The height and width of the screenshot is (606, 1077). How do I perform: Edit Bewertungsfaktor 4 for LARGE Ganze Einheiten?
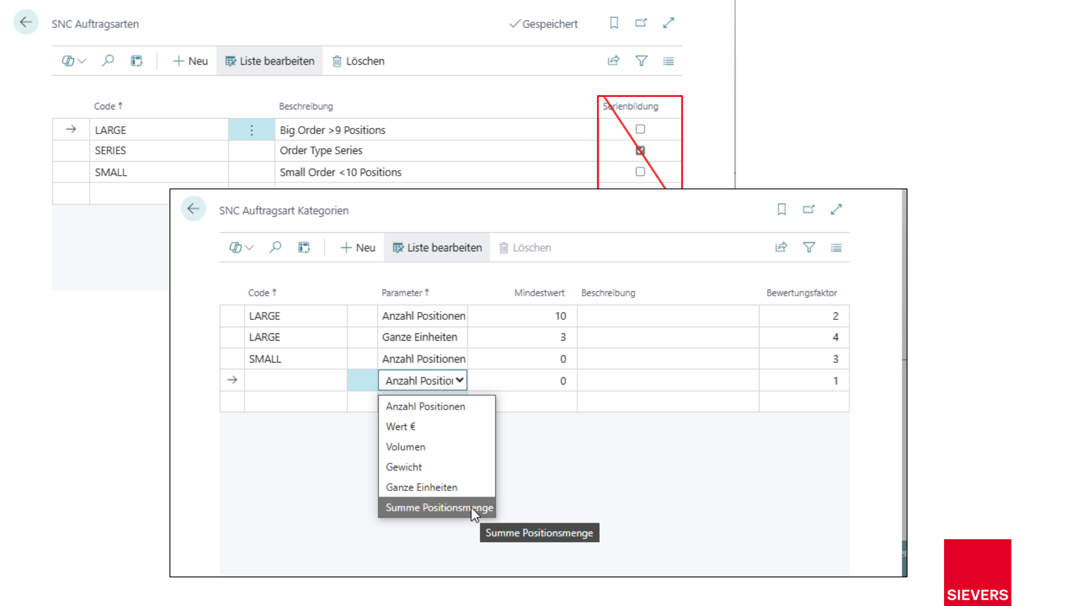pos(804,337)
